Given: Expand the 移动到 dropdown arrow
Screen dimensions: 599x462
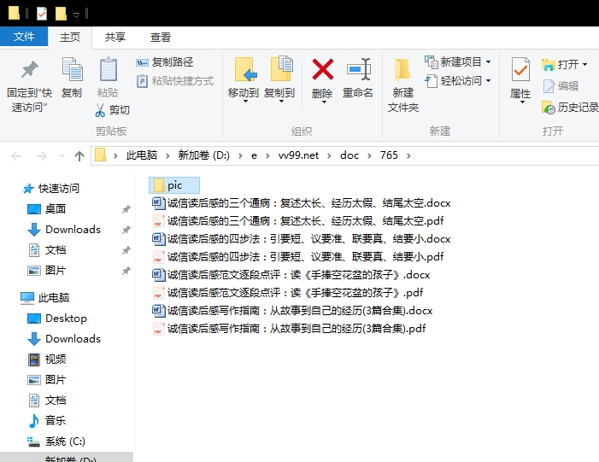Looking at the screenshot, I should 245,102.
